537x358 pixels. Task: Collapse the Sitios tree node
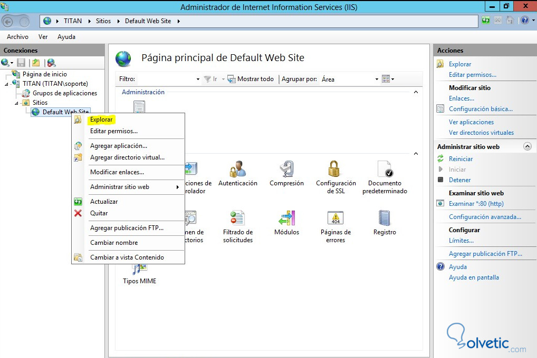(16, 103)
